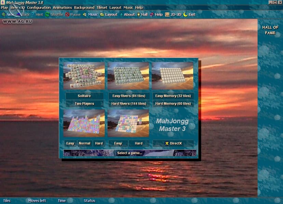Open the Configuration menu
283x204 pixels.
pos(39,8)
